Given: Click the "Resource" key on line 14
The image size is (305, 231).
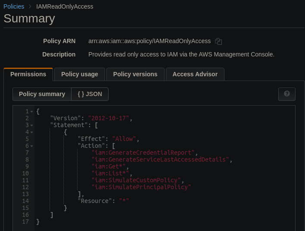Looking at the screenshot, I should [95, 201].
